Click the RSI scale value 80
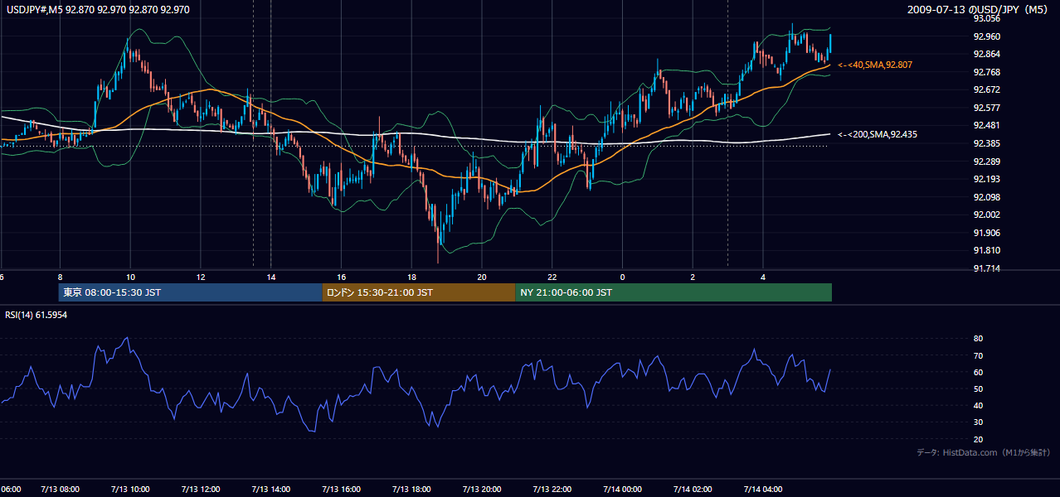 click(x=978, y=339)
